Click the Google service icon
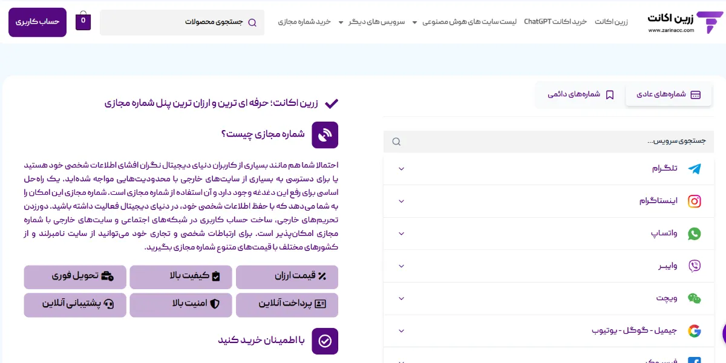 pyautogui.click(x=695, y=331)
